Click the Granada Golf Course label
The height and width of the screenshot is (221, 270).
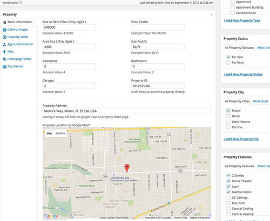point(56,168)
